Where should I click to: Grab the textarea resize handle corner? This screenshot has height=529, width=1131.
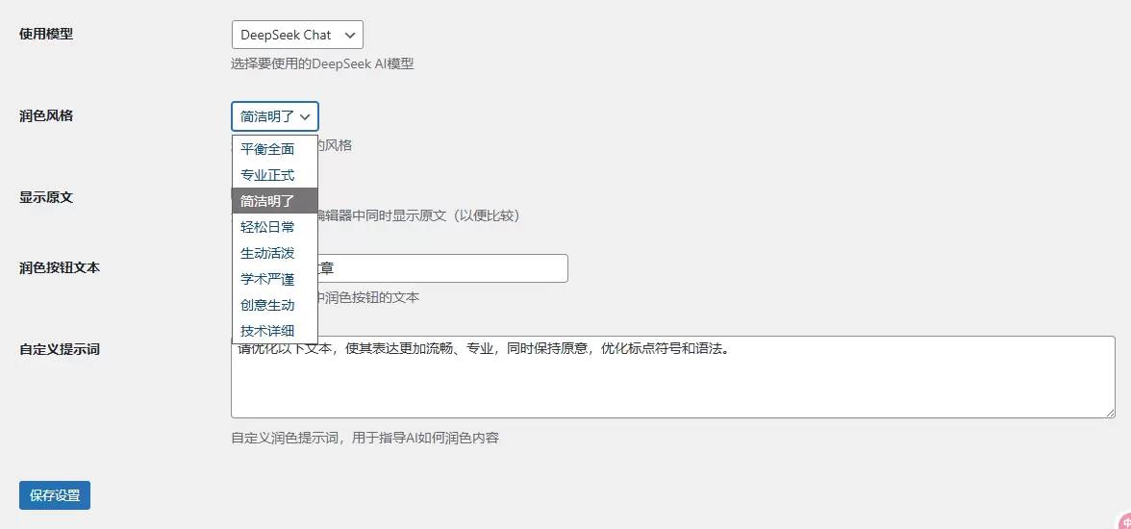[x=1110, y=412]
